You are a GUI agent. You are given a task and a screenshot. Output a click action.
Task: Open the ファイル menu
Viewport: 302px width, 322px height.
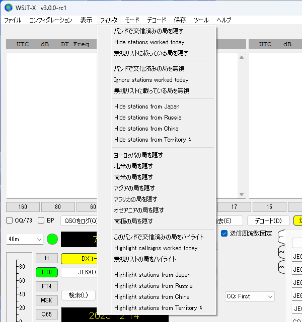[x=13, y=20]
